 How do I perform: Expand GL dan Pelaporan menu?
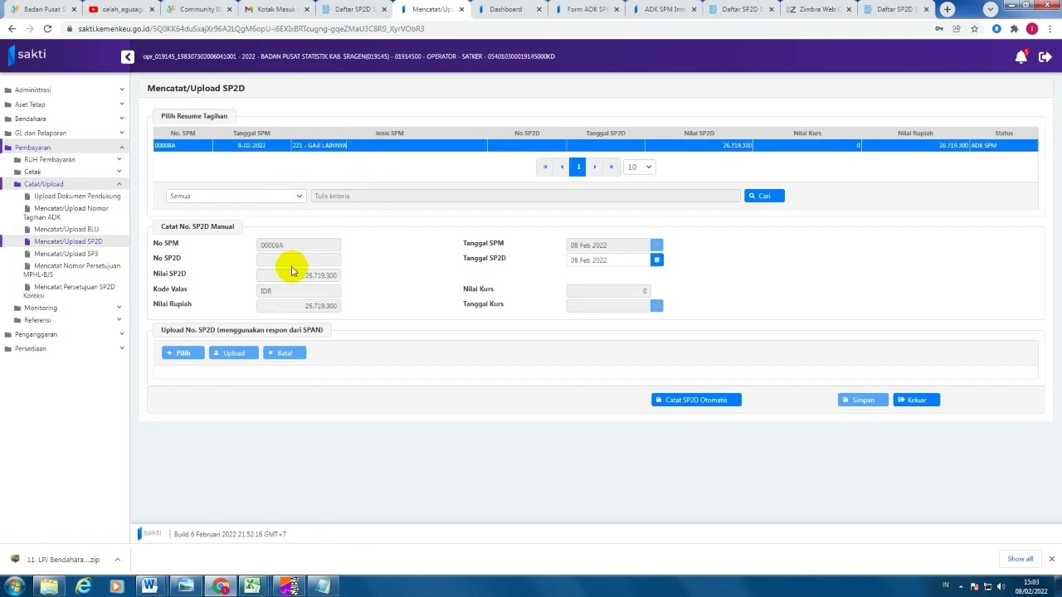tap(64, 133)
